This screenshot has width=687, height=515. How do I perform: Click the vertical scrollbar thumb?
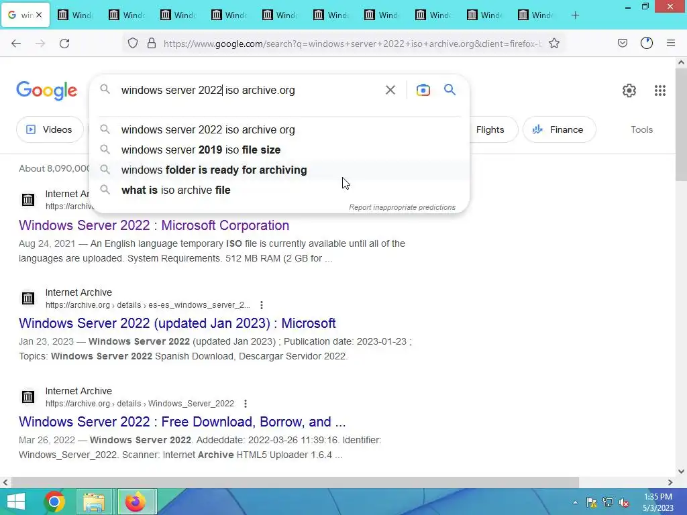(681, 125)
